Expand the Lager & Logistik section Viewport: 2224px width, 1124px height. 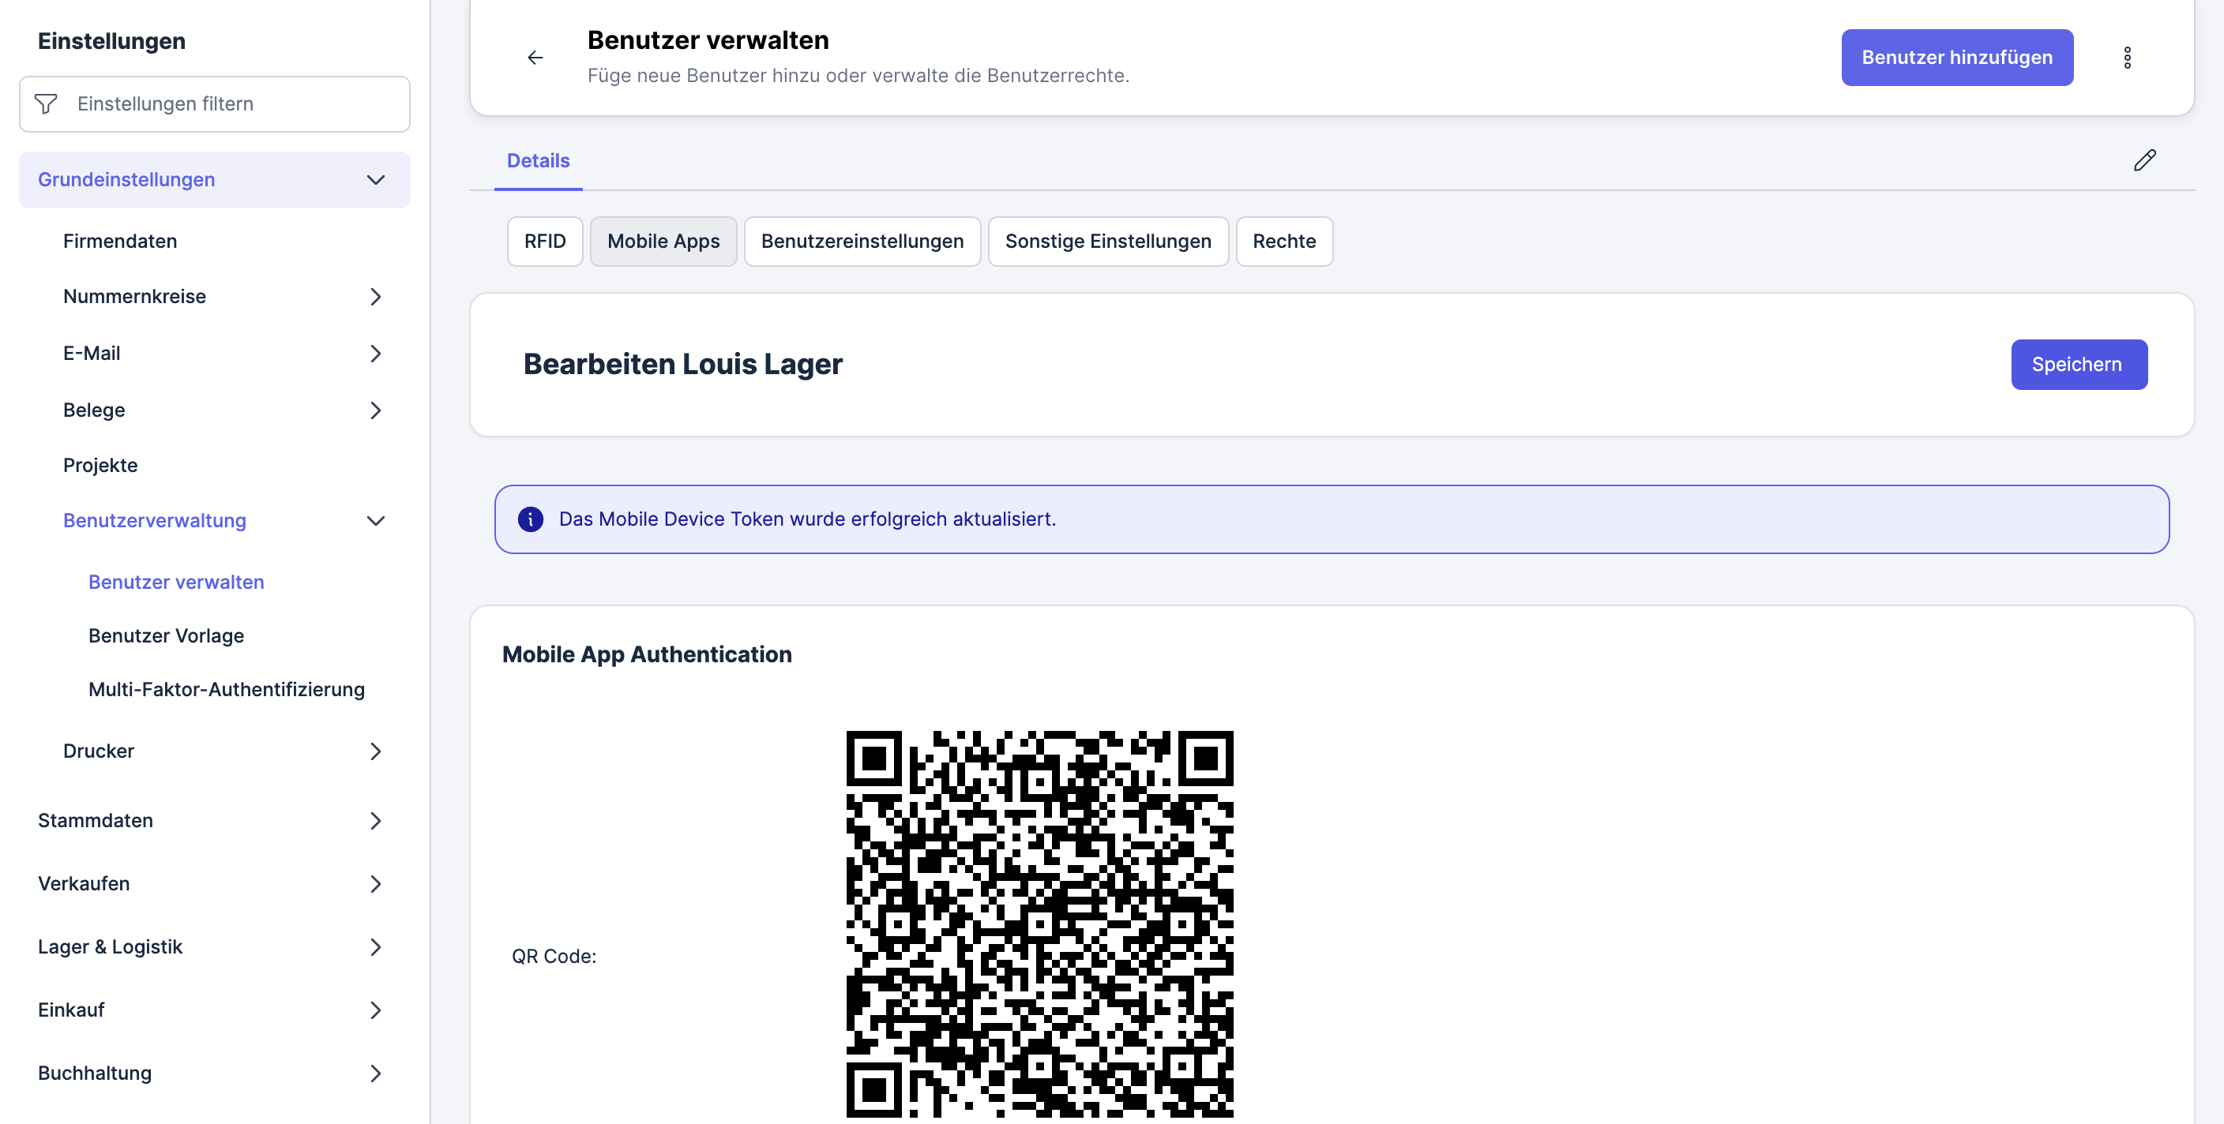point(376,947)
